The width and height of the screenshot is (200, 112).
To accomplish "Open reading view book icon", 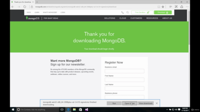I will click(159, 7).
